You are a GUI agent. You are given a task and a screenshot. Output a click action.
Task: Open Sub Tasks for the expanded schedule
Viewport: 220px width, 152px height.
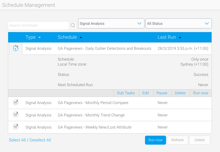pos(126,93)
